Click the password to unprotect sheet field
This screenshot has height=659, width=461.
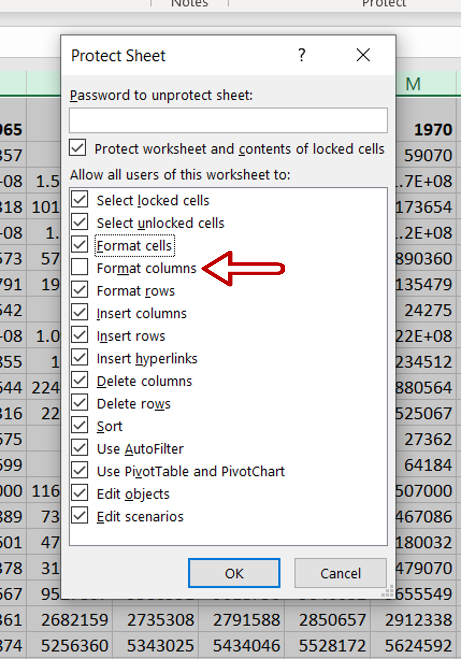[x=228, y=120]
